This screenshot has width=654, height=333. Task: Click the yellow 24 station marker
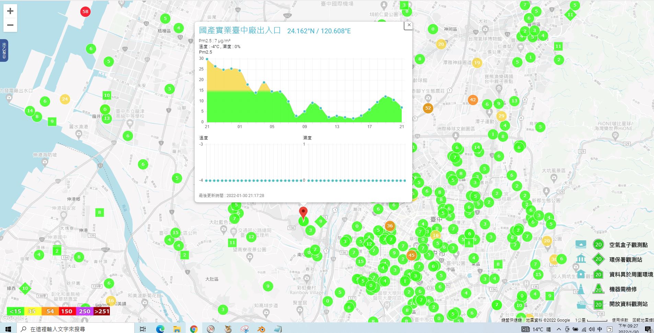65,99
